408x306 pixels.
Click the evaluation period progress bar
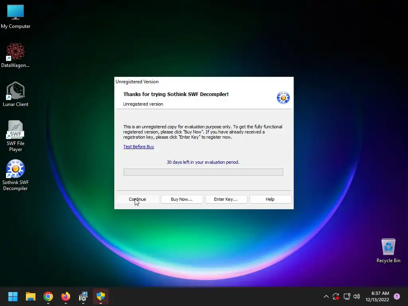(x=203, y=172)
